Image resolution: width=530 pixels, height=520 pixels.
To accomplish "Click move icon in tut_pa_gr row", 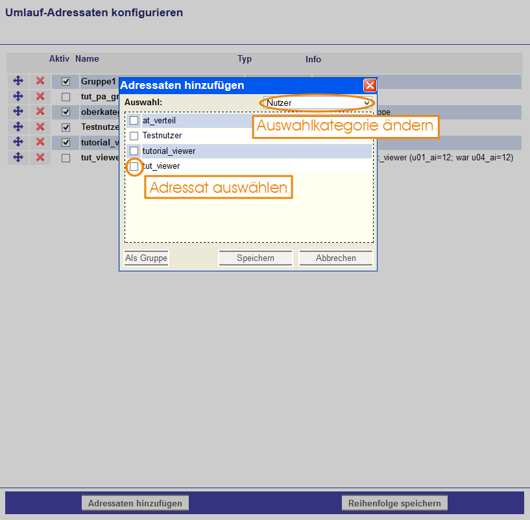I will (x=18, y=96).
